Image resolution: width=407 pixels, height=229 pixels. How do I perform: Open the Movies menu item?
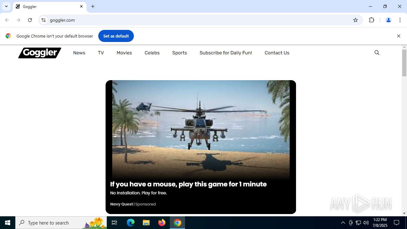(x=124, y=53)
